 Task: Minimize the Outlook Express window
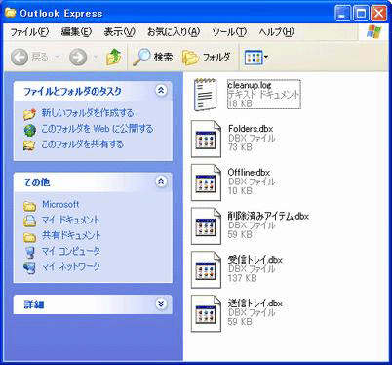tap(343, 14)
